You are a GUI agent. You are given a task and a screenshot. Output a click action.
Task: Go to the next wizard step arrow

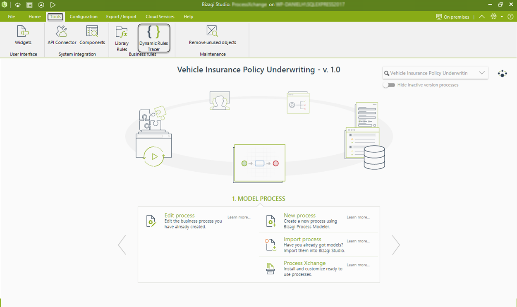tap(396, 245)
